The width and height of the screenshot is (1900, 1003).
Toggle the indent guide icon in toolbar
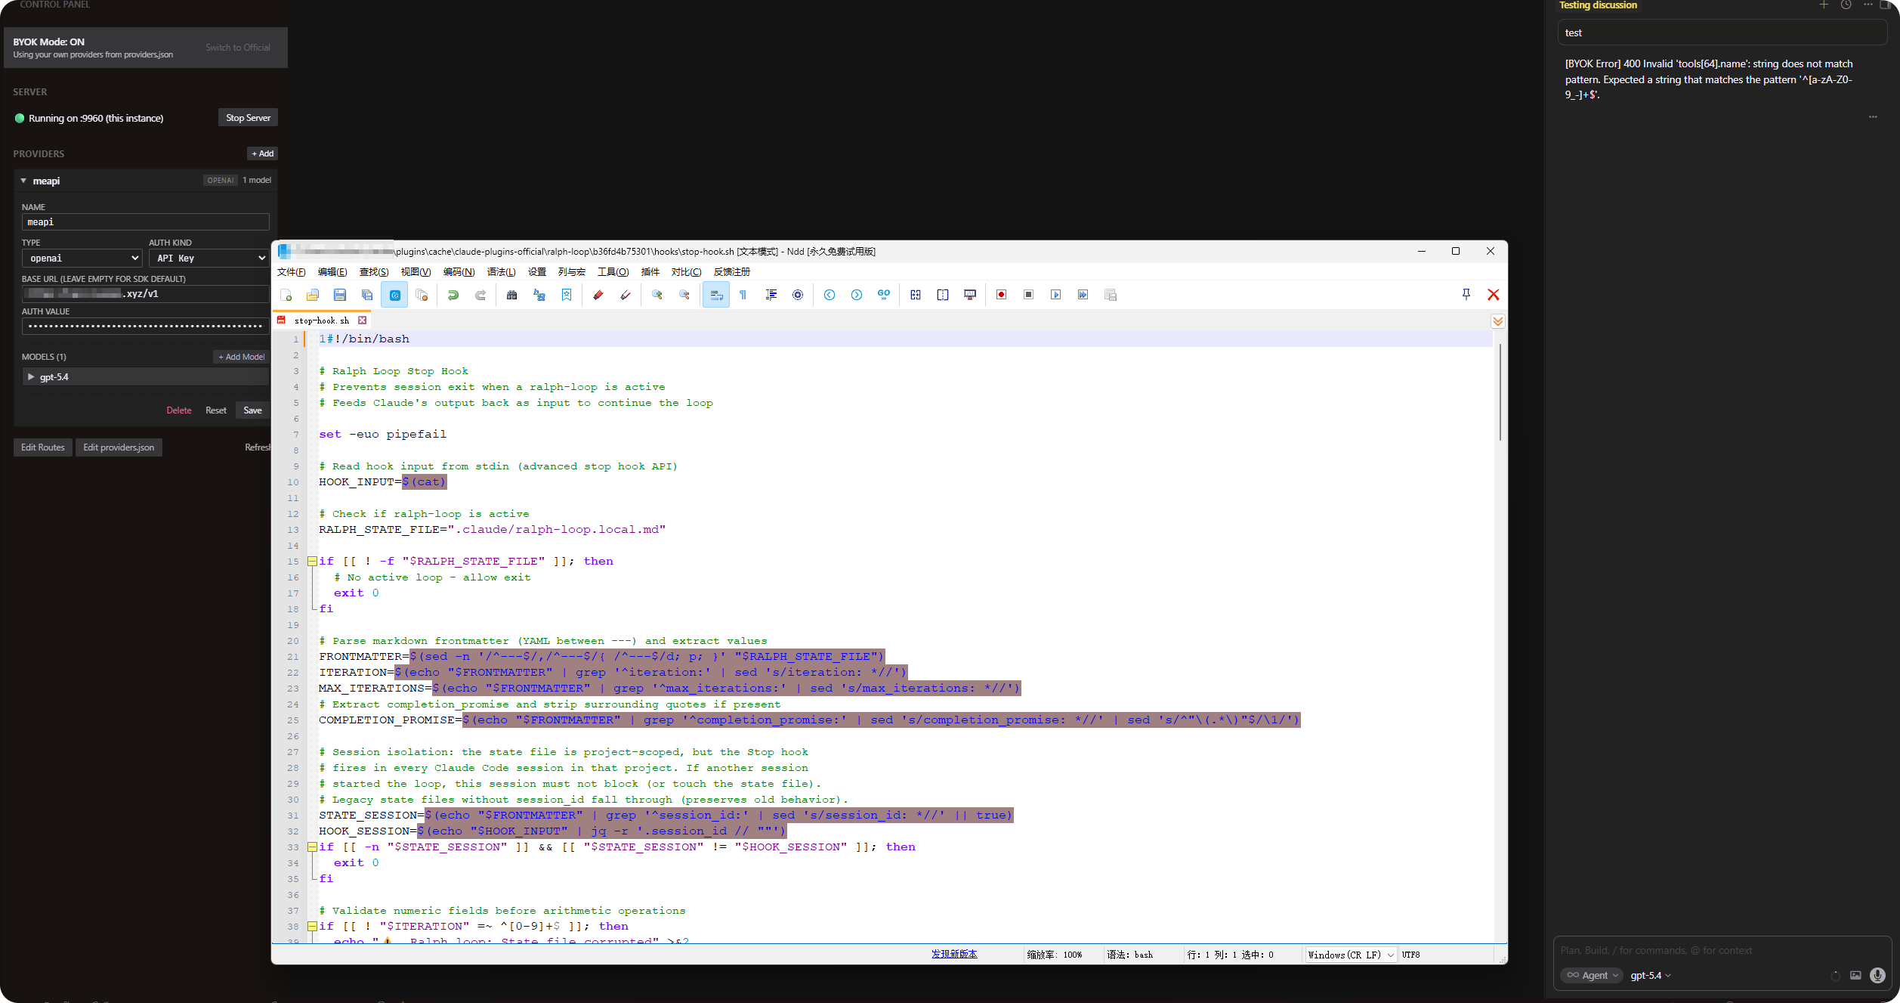point(771,295)
